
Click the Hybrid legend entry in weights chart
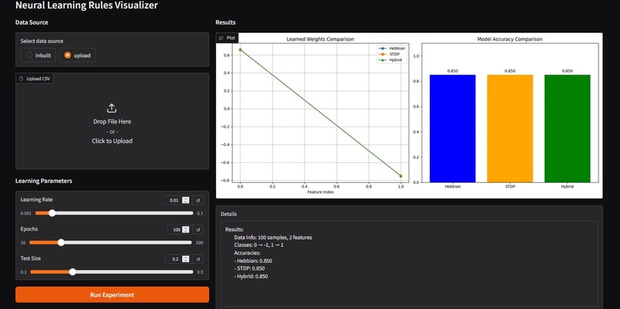(389, 60)
